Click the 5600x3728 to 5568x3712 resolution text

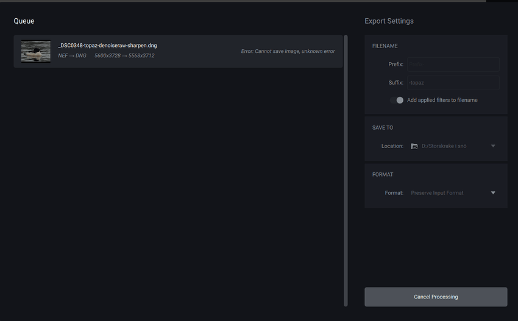124,56
